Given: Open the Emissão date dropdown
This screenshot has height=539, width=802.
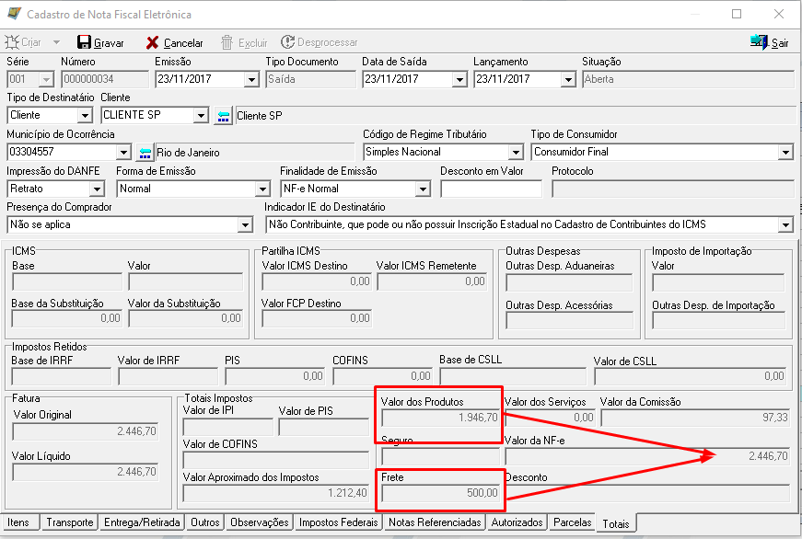Looking at the screenshot, I should 251,79.
